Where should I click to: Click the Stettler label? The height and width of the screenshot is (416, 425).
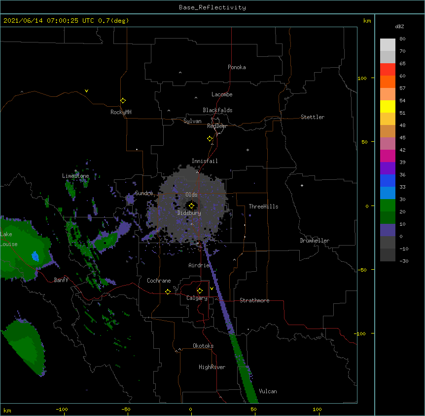pos(313,117)
